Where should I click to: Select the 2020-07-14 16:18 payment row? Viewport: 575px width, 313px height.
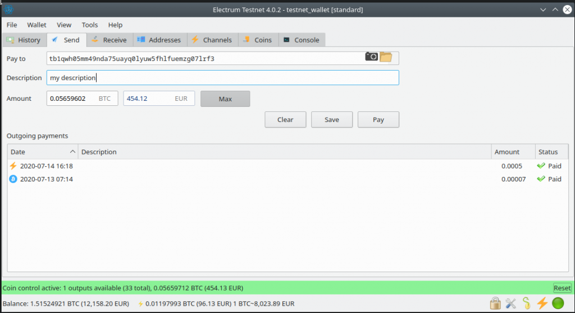coord(288,166)
